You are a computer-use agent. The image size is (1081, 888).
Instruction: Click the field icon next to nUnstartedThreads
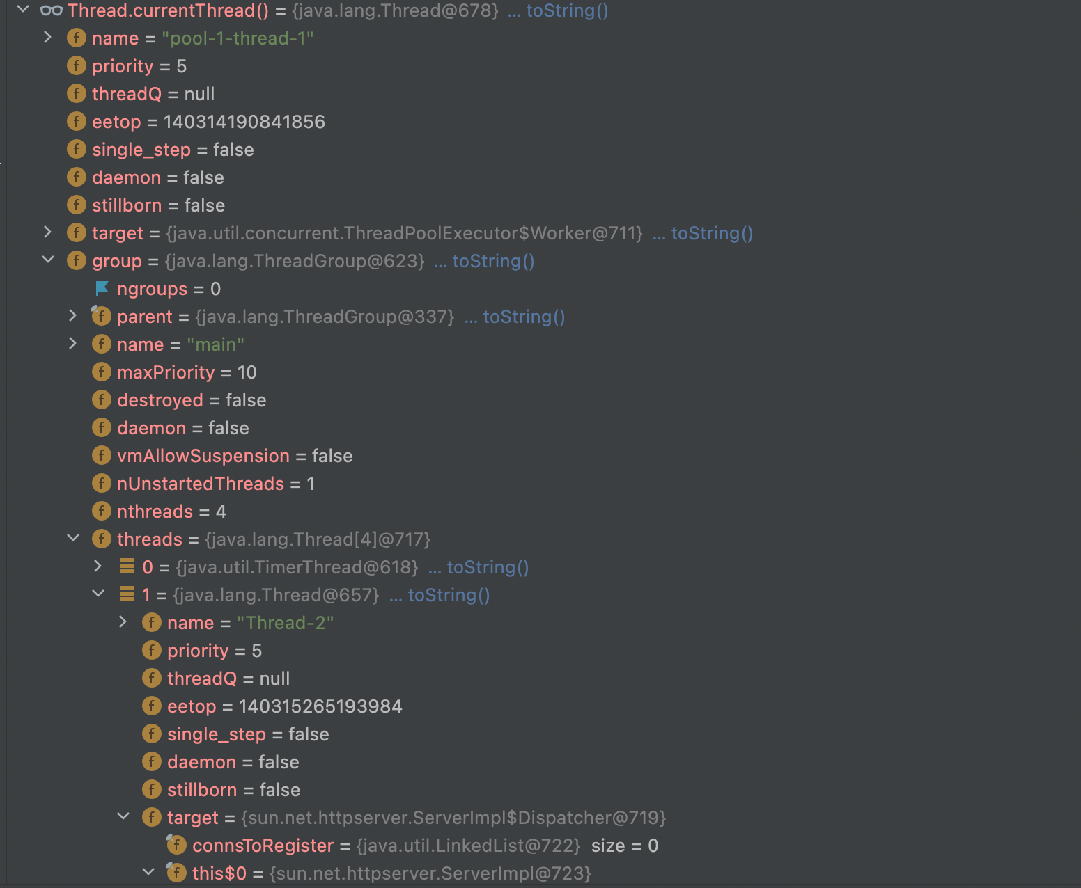click(102, 484)
